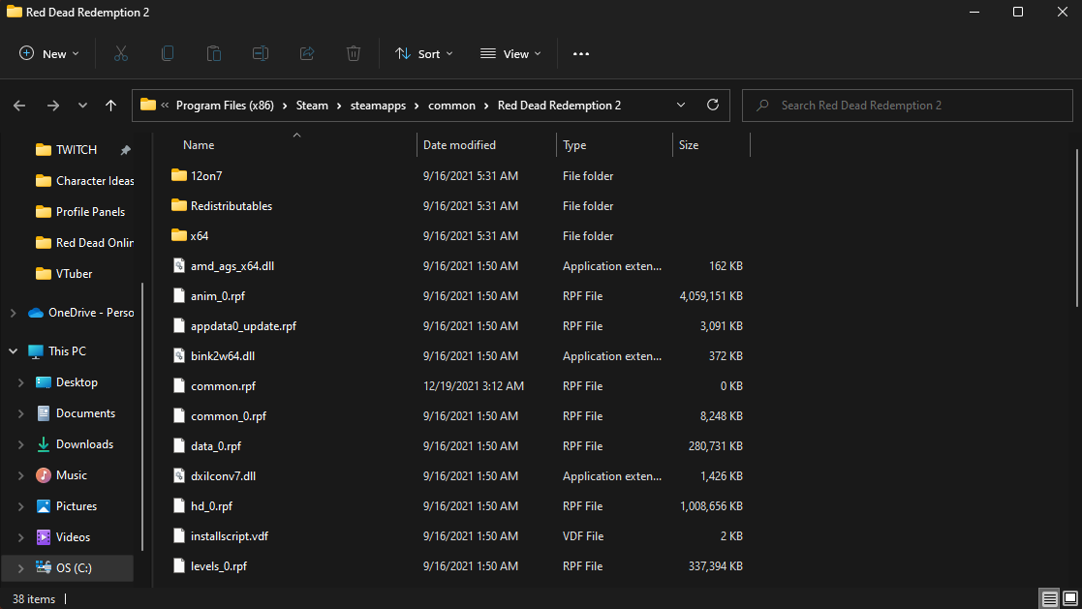The image size is (1082, 609).
Task: Click the Redistributables folder icon
Action: pyautogui.click(x=179, y=205)
